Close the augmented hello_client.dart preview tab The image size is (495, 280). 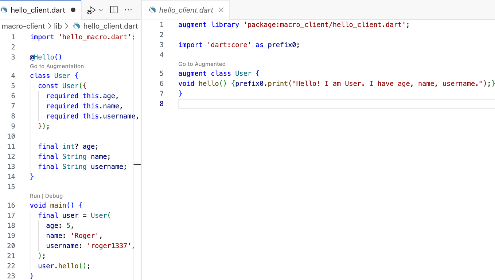click(x=221, y=10)
